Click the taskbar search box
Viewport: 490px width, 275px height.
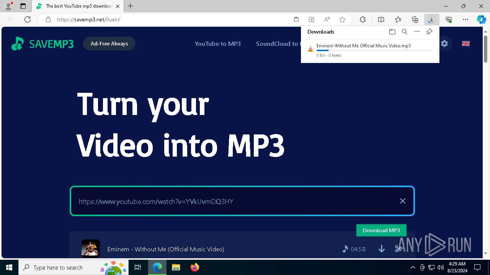[74, 267]
